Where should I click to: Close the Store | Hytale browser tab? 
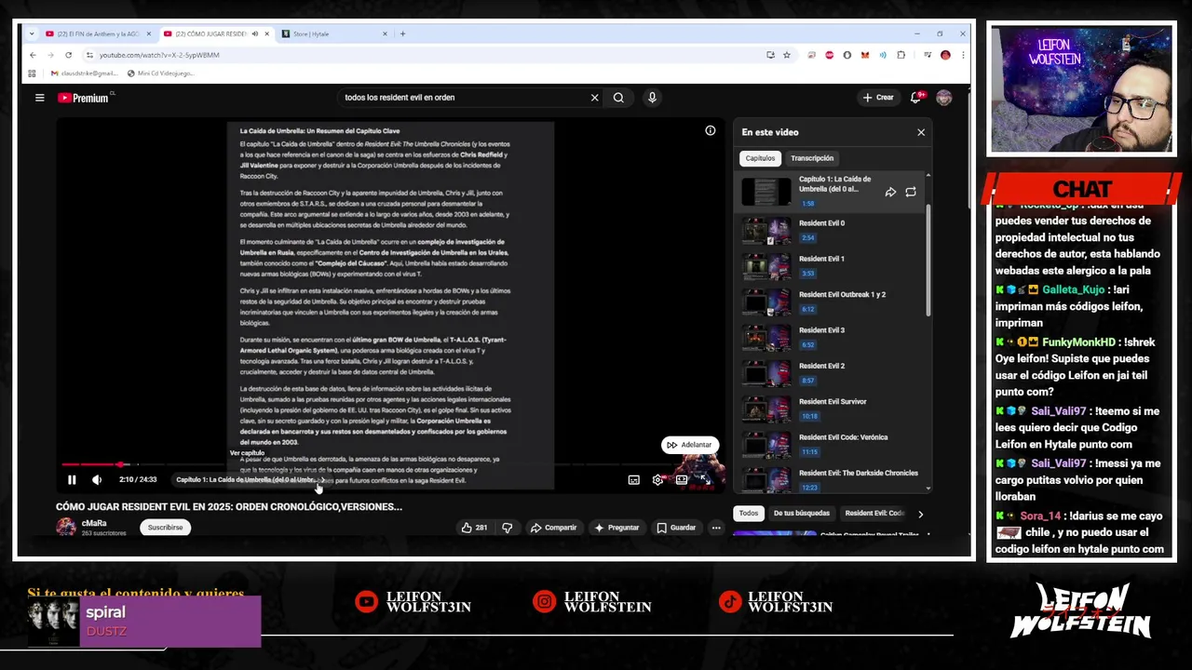385,34
